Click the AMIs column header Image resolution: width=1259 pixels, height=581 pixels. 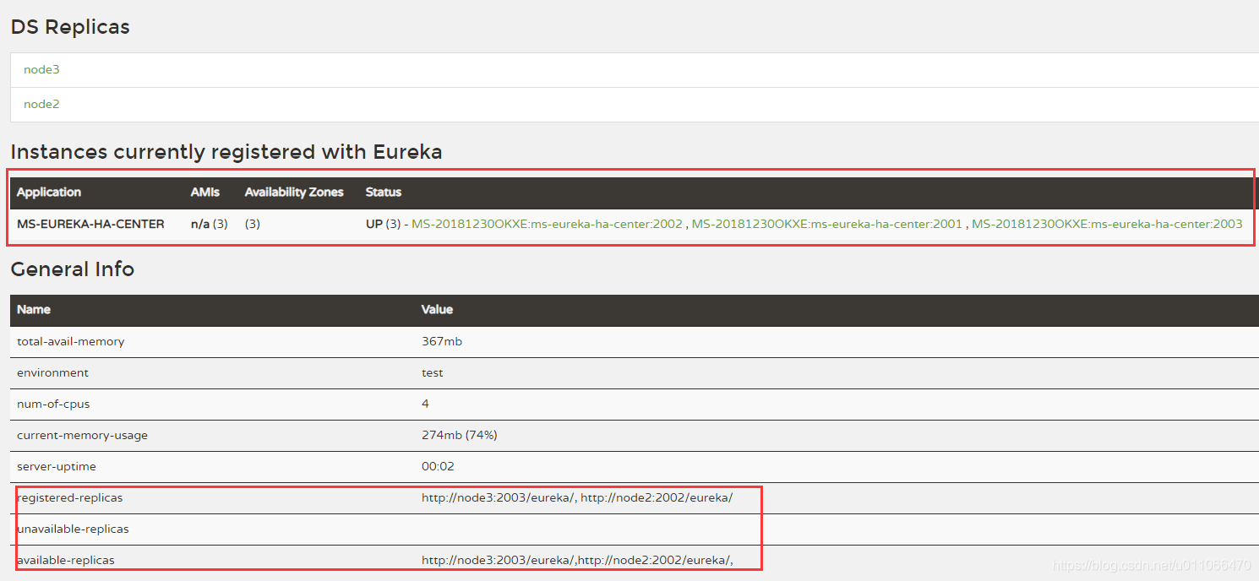(x=205, y=192)
